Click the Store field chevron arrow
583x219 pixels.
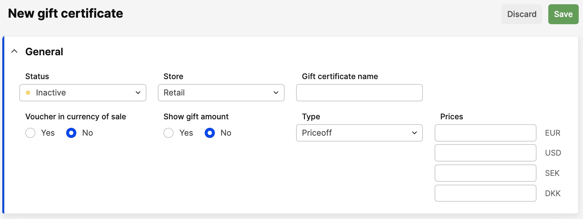click(276, 93)
